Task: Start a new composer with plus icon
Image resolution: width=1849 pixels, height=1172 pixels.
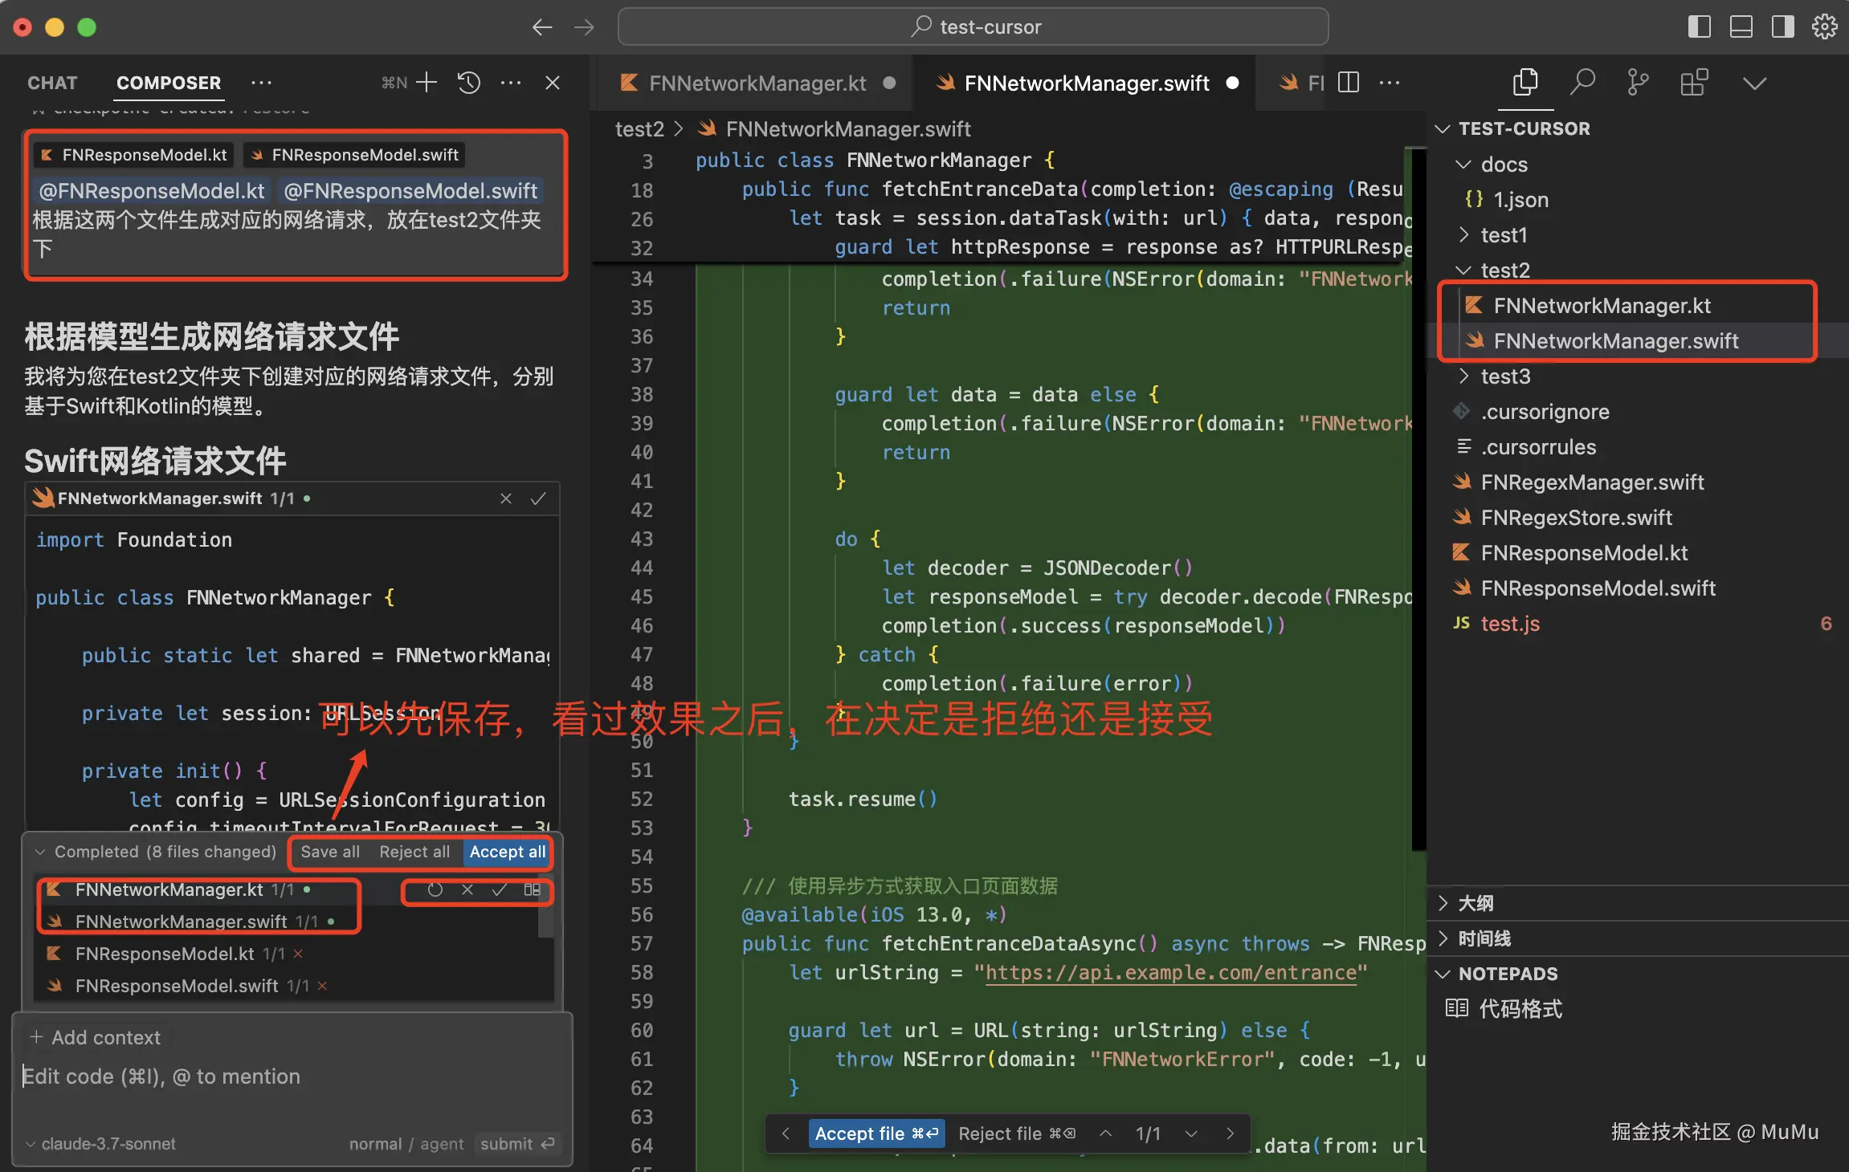Action: tap(427, 83)
